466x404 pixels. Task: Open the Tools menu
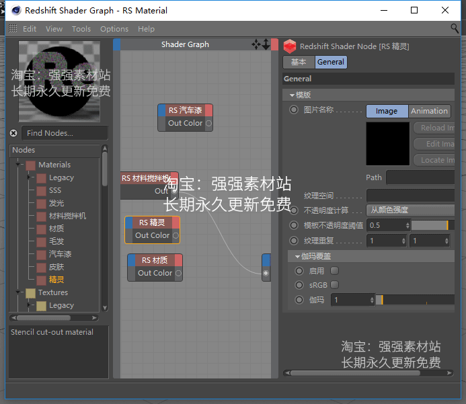pos(81,29)
